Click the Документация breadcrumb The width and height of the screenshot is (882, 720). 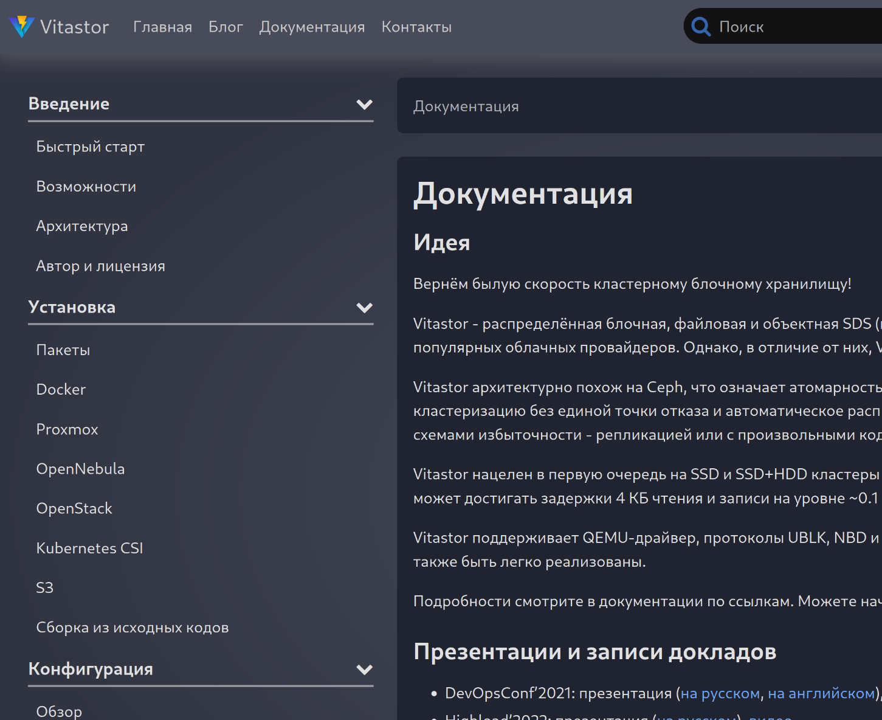466,106
